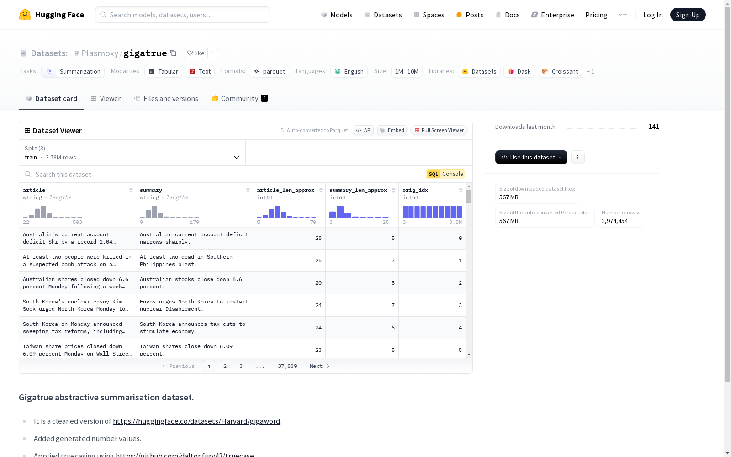Image resolution: width=731 pixels, height=457 pixels.
Task: Open the Harvard gigaword dataset link
Action: [196, 421]
